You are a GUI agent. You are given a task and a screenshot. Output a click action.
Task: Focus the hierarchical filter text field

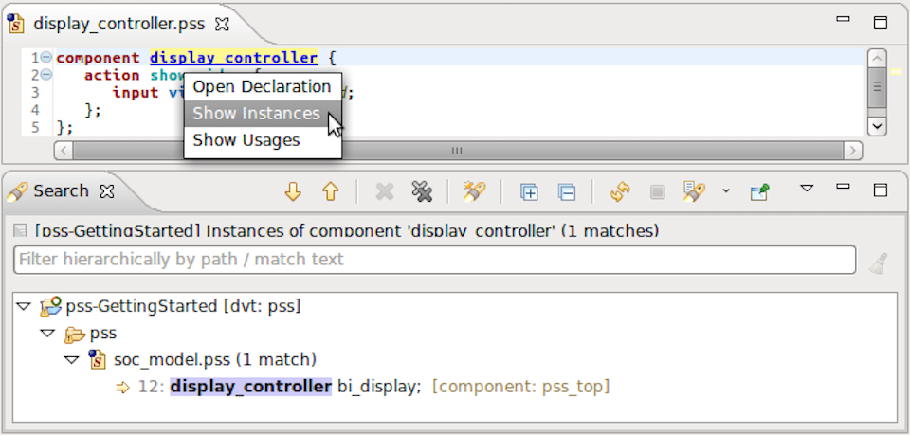435,260
